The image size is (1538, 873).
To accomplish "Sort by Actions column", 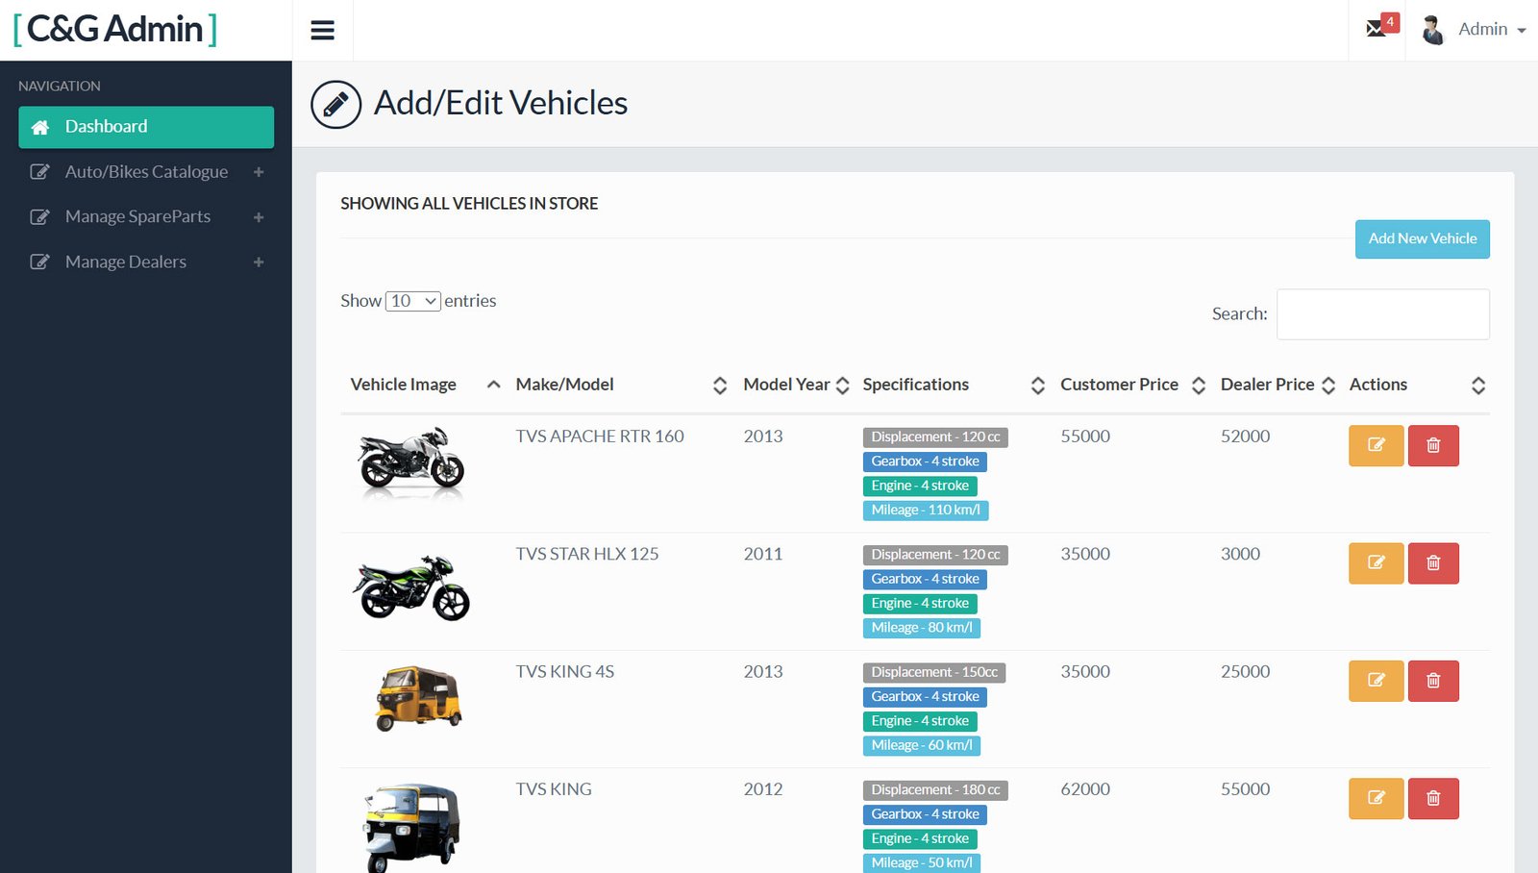I will pos(1416,385).
